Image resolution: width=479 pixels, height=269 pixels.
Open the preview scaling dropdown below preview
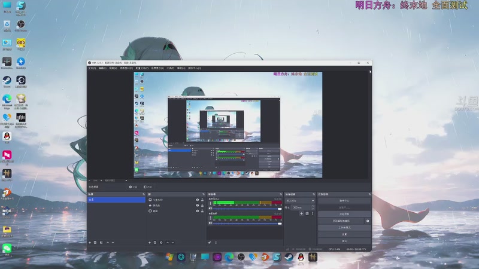116,181
